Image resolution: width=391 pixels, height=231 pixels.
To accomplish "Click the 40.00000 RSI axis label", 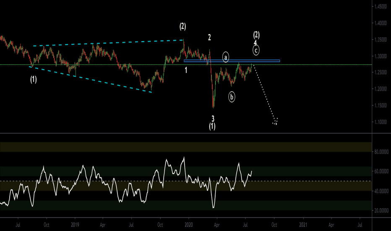I will pos(381,191).
